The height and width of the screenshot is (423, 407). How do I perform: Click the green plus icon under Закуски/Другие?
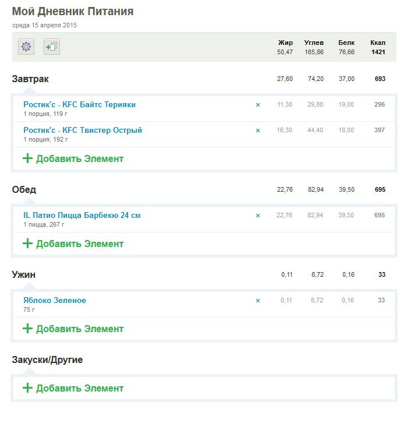[x=27, y=388]
